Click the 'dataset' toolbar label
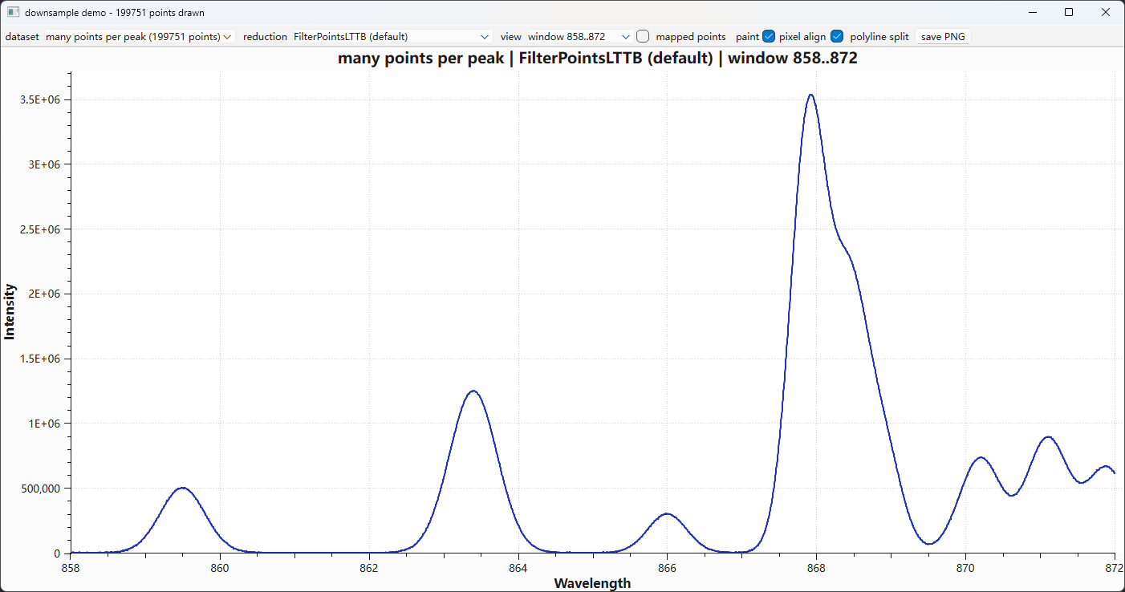 click(22, 36)
